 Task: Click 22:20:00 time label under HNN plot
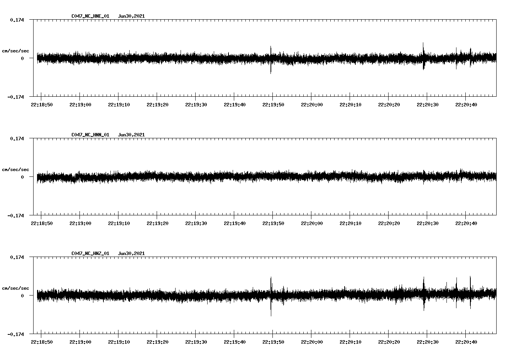[312, 223]
